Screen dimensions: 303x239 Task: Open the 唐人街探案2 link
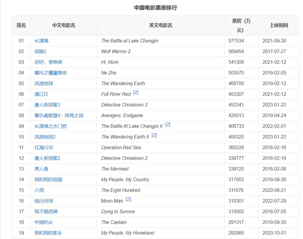[47, 158]
